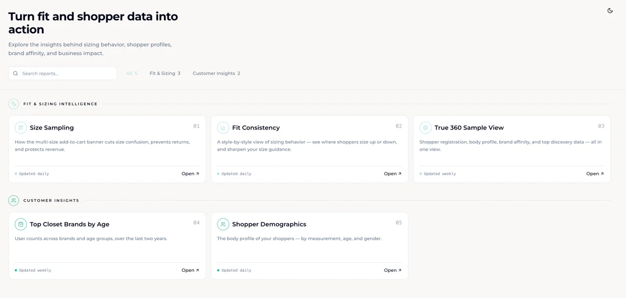Open the Top Closet Brands by Age report

pos(191,270)
